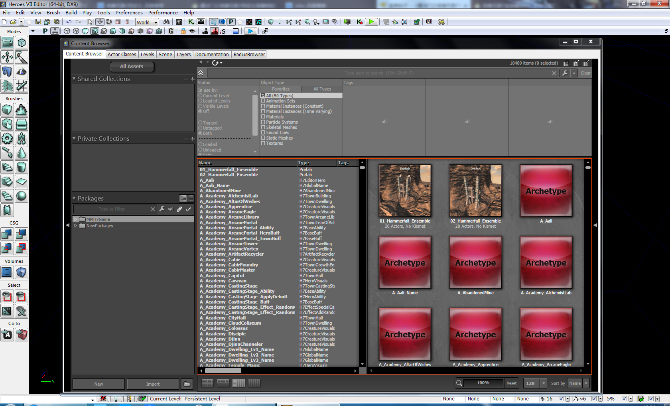Select the CSG Add brush icon
This screenshot has height=406, width=670.
click(x=7, y=234)
